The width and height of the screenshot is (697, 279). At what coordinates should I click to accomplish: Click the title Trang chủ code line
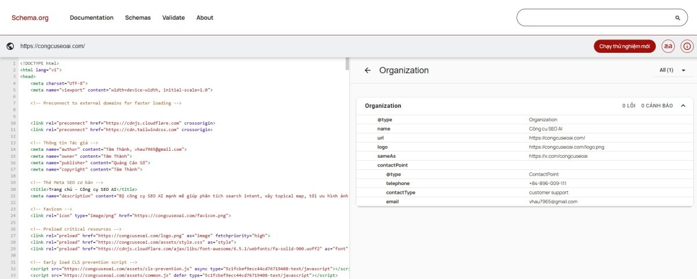coord(84,189)
